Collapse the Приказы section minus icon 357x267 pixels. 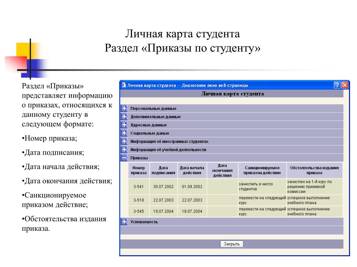124,157
